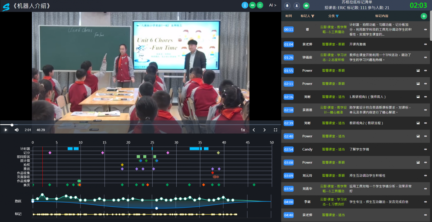Screen dimensions: 432x222
Task: Click the video progress slider handle
Action: 12,125
